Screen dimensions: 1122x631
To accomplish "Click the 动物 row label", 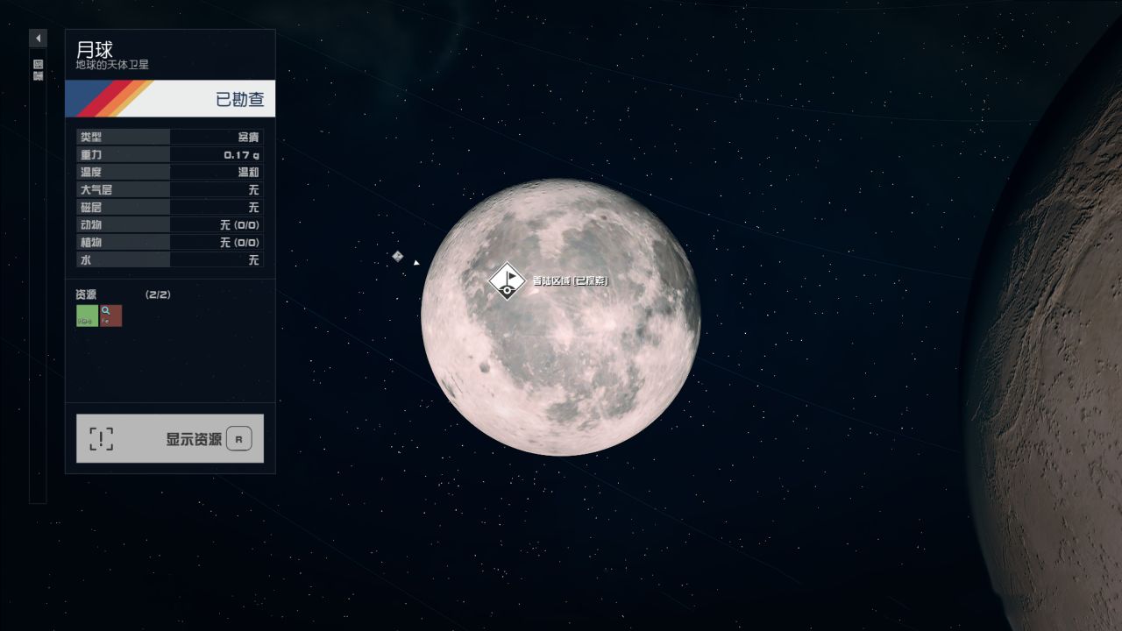I will (90, 224).
